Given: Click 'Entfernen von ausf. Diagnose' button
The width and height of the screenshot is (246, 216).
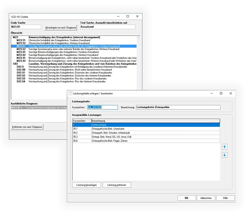Looking at the screenshot, I should coord(27,127).
